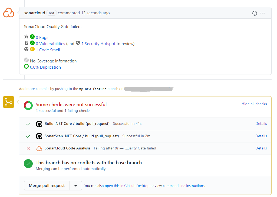This screenshot has height=197, width=277.
Task: Click Hide all checks
Action: tap(254, 104)
